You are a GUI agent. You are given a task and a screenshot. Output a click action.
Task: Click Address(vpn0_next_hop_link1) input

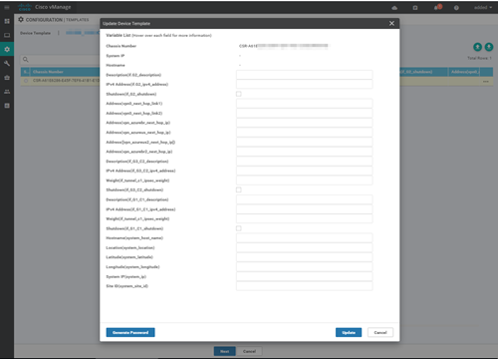click(x=305, y=104)
